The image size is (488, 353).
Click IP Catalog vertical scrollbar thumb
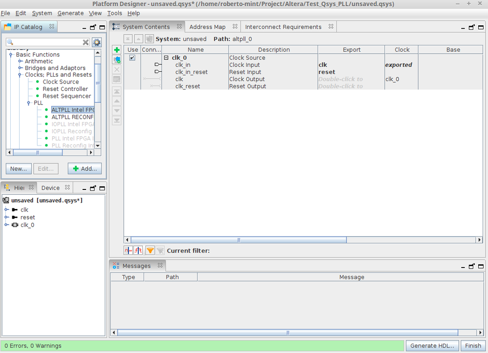coord(98,83)
